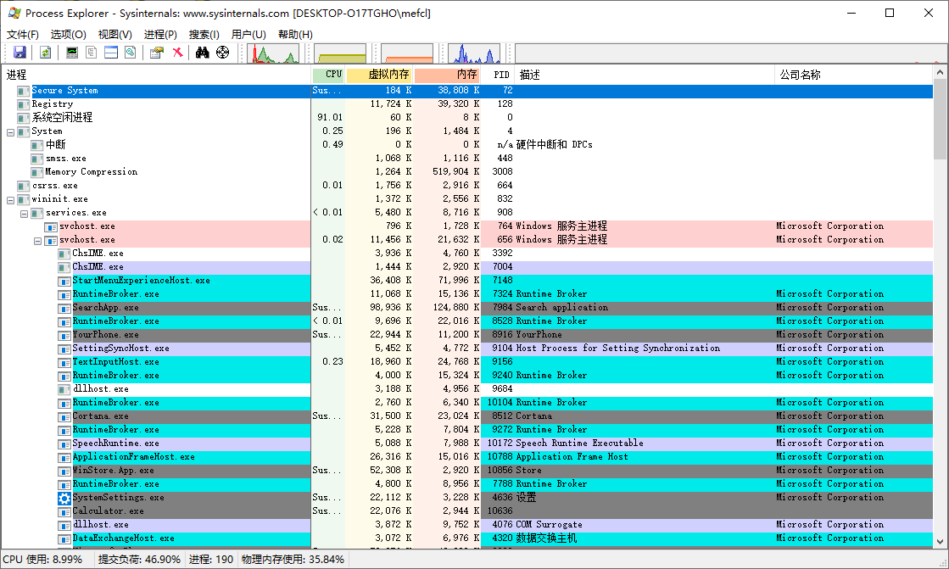This screenshot has width=949, height=569.
Task: Click the gear icon beside SystemSettings.exe
Action: [64, 498]
